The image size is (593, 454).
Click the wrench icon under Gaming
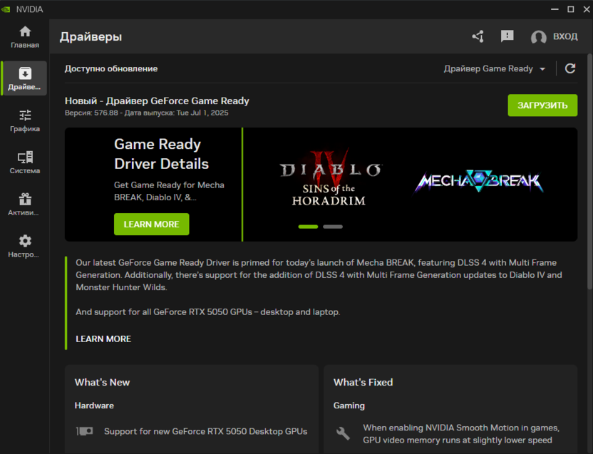pos(343,433)
